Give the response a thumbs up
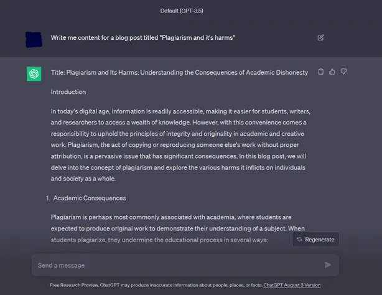This screenshot has width=382, height=295. pyautogui.click(x=332, y=72)
